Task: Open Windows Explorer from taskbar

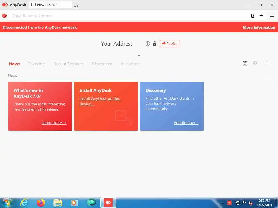Action: pyautogui.click(x=58, y=203)
